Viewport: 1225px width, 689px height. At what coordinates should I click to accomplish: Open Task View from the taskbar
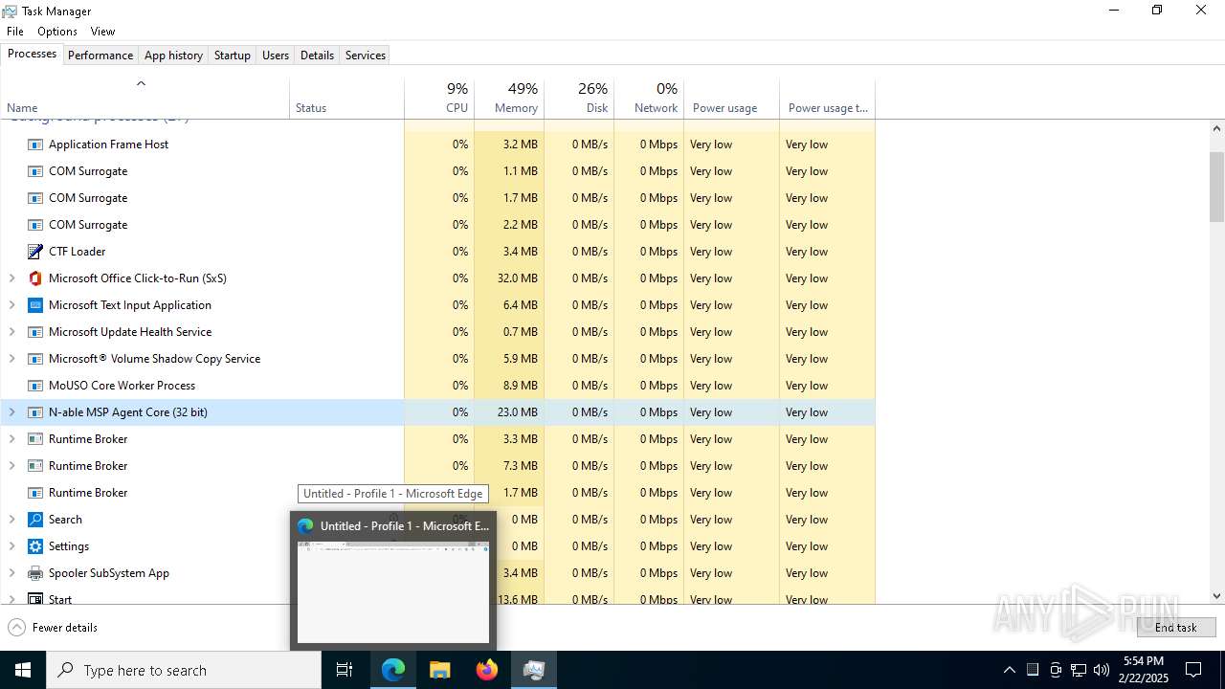point(345,670)
